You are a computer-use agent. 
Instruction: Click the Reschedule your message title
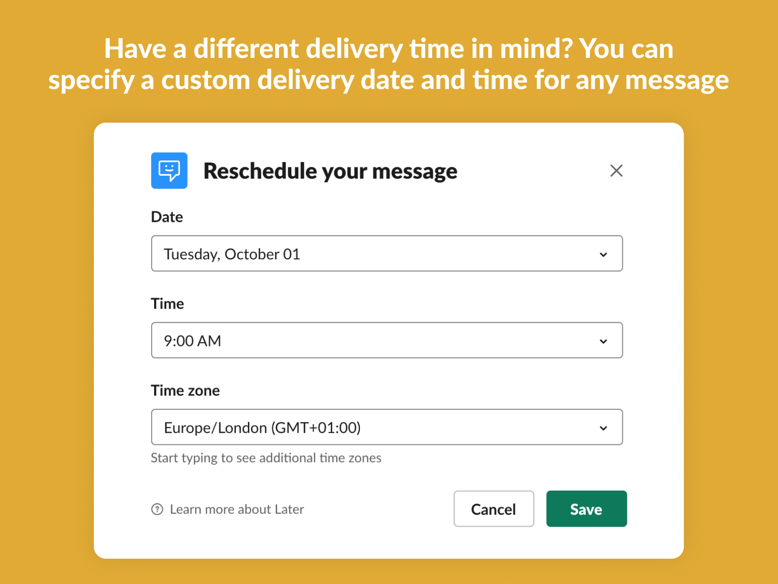coord(330,171)
